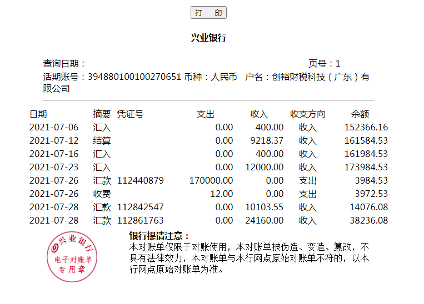Viewport: 424px width, 304px height.
Task: Click the 查询日期 label
Action: (x=64, y=64)
